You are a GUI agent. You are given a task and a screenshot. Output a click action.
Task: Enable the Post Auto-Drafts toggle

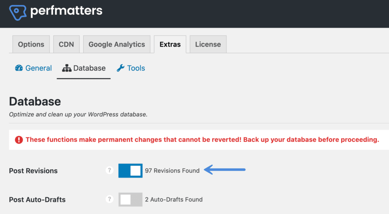131,199
